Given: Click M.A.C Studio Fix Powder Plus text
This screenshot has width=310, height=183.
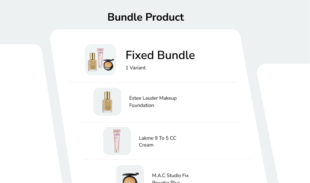Looking at the screenshot, I should (170, 177).
